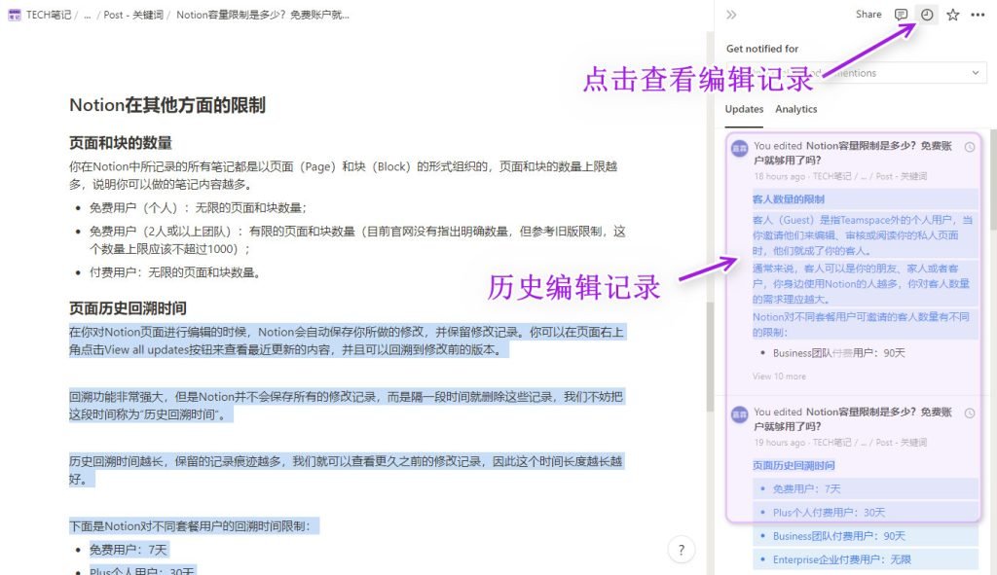This screenshot has height=575, width=997.
Task: Click the 页面和块的数量 subheading
Action: (121, 143)
